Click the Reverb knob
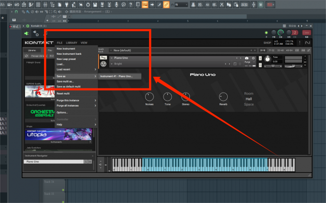326x203 pixels. pyautogui.click(x=223, y=97)
